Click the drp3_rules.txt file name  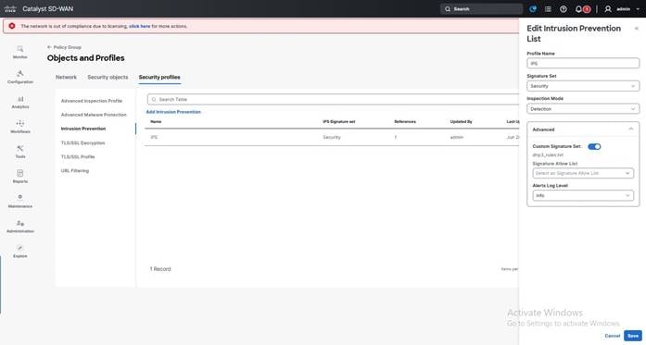click(548, 155)
